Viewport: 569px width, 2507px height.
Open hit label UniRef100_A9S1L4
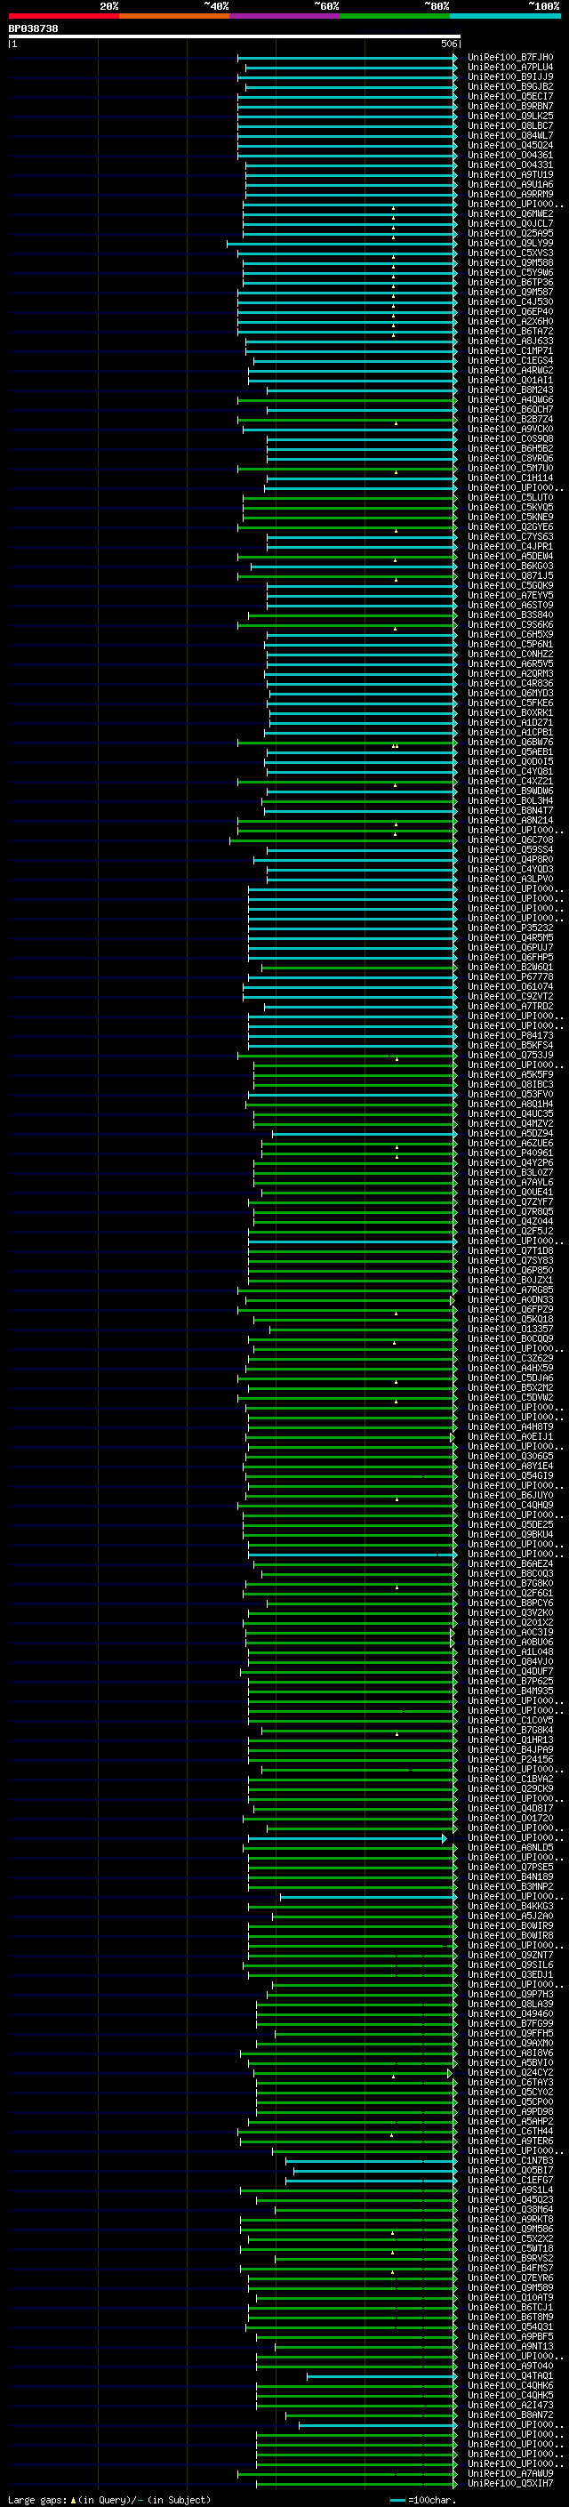point(509,2190)
